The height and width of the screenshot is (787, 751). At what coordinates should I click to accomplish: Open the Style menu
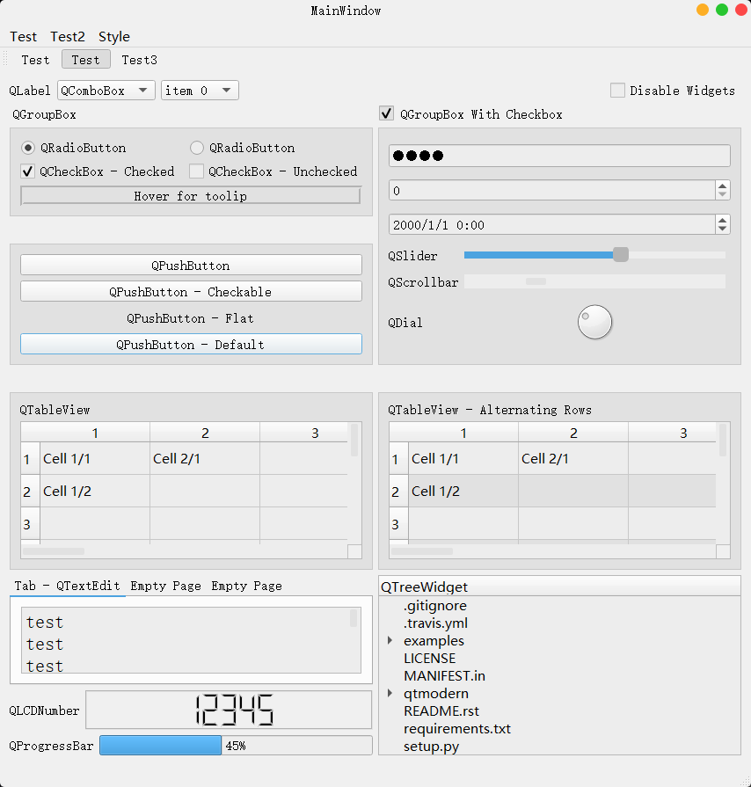114,36
